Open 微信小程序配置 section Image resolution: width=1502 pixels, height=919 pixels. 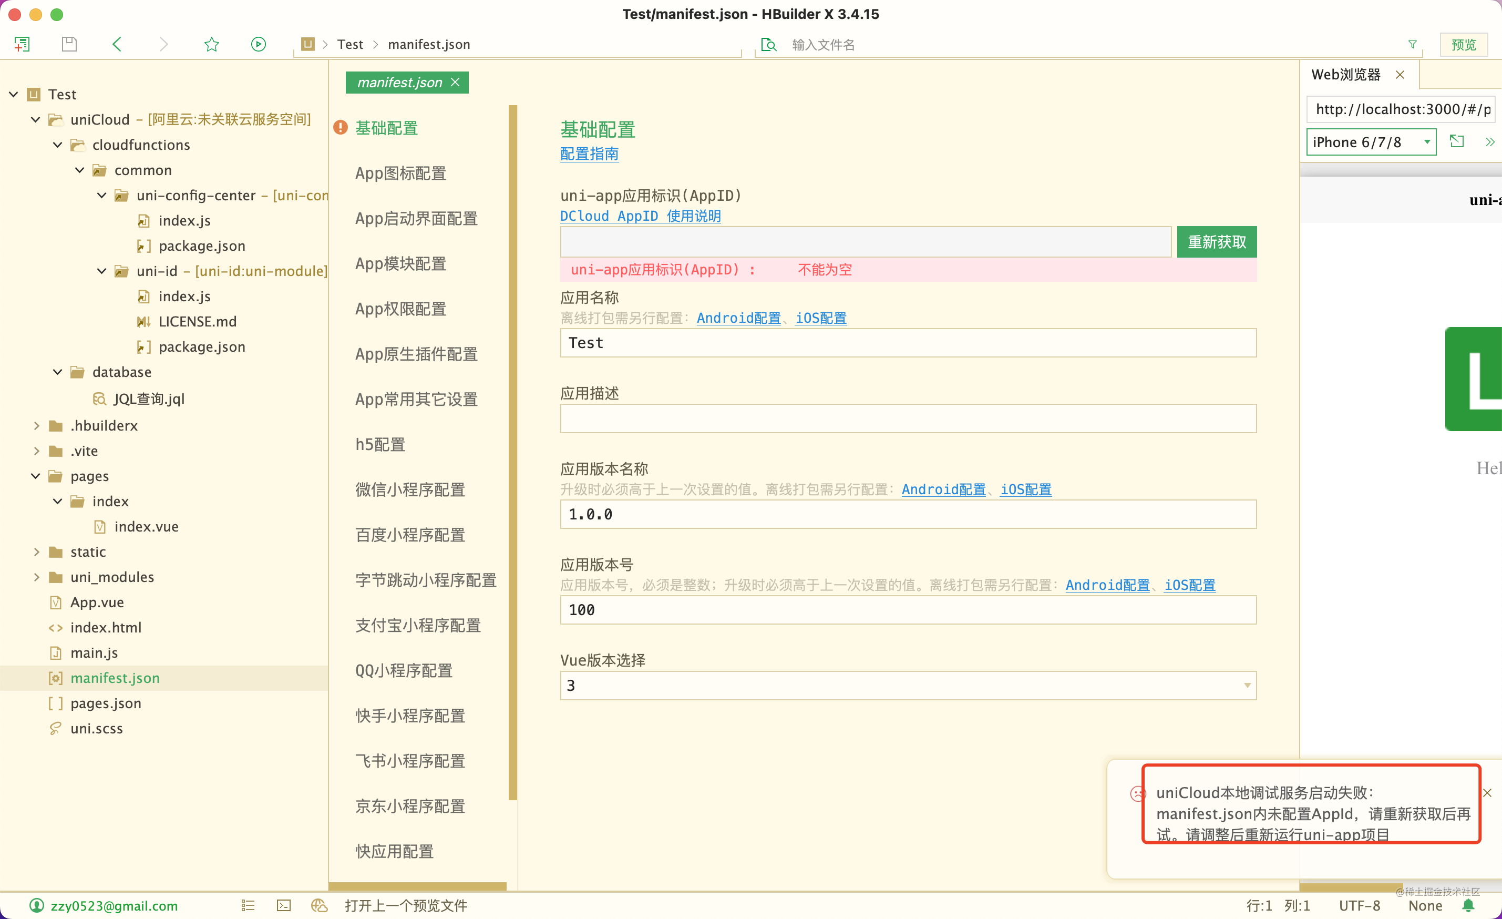(409, 489)
